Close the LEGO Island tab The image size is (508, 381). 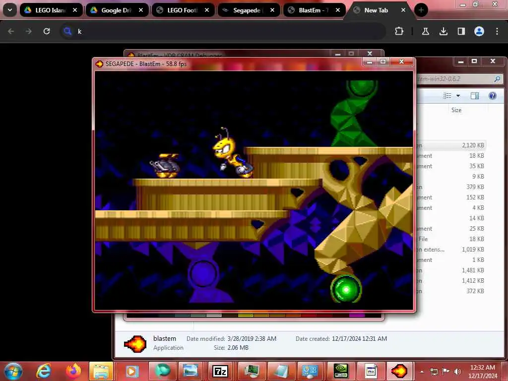coord(75,10)
